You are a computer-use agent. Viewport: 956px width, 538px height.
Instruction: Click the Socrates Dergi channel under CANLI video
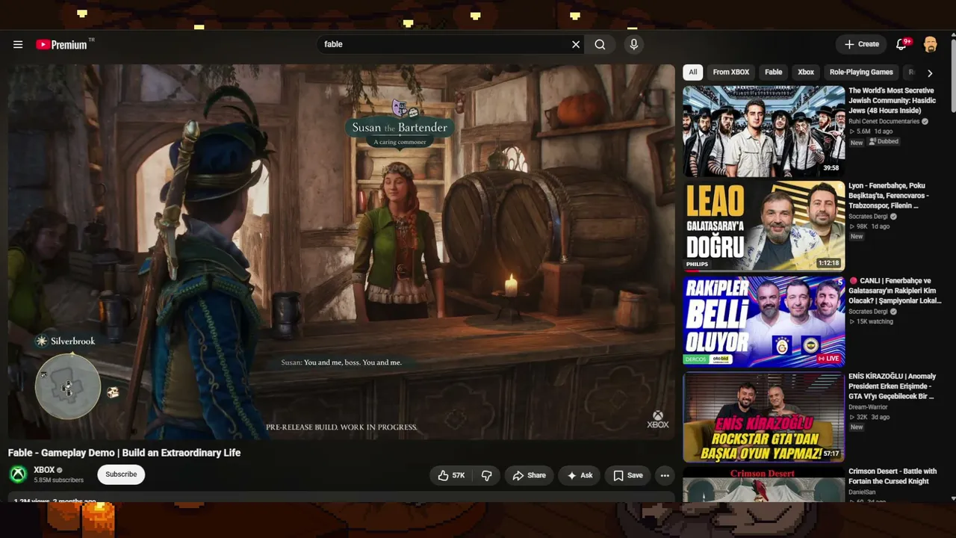[868, 312]
